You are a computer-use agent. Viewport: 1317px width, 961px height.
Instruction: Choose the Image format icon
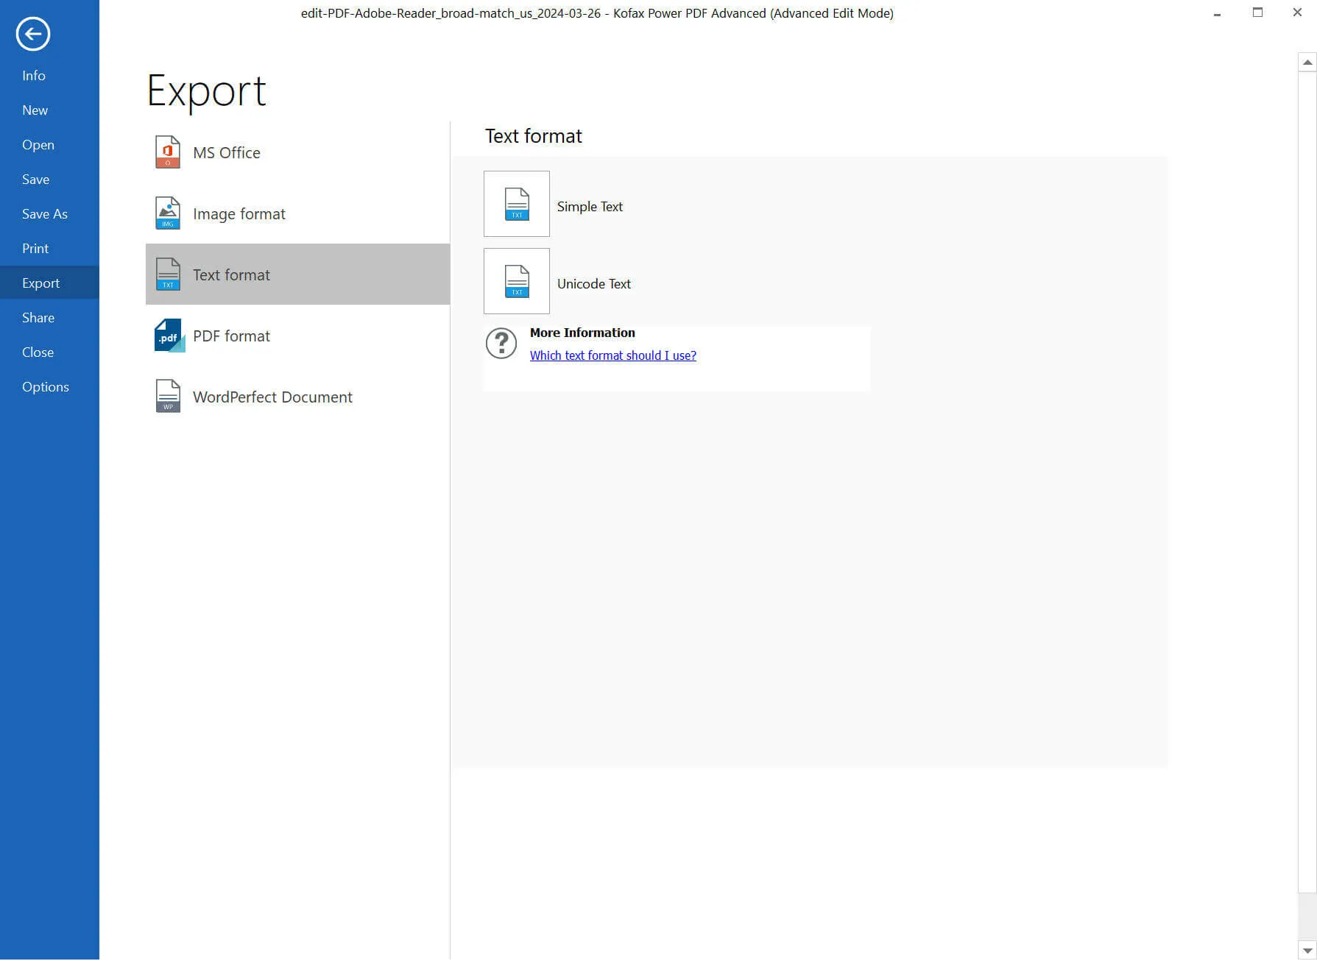pyautogui.click(x=168, y=213)
